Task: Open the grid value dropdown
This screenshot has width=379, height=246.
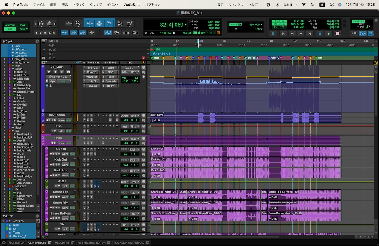Action: click(x=261, y=25)
